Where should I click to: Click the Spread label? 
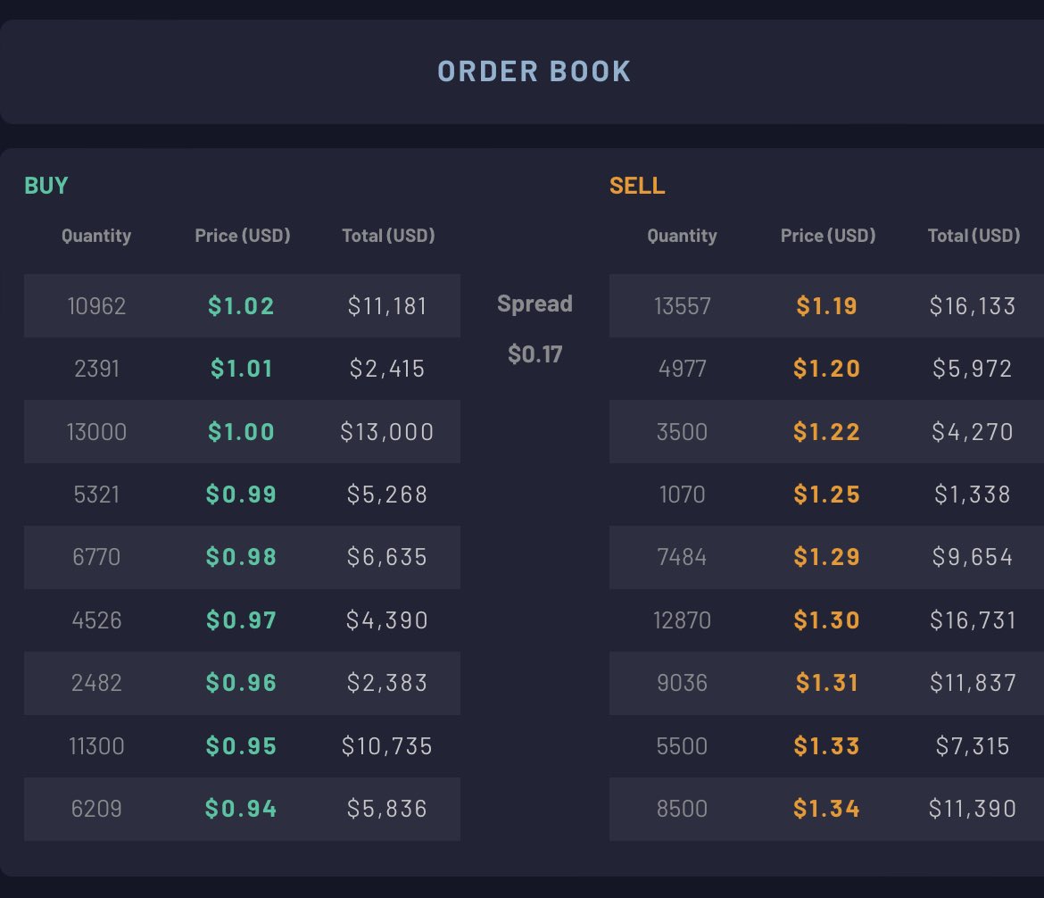534,303
